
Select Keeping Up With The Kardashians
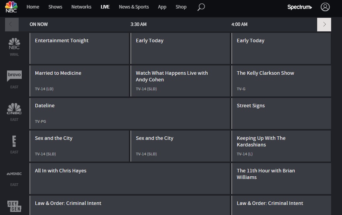(281, 146)
